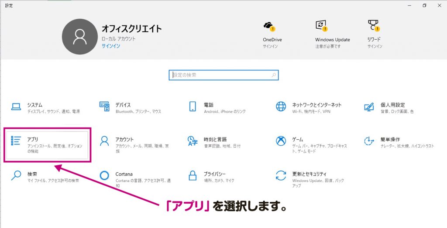
Task: Open the OneDrive label text
Action: pyautogui.click(x=272, y=40)
